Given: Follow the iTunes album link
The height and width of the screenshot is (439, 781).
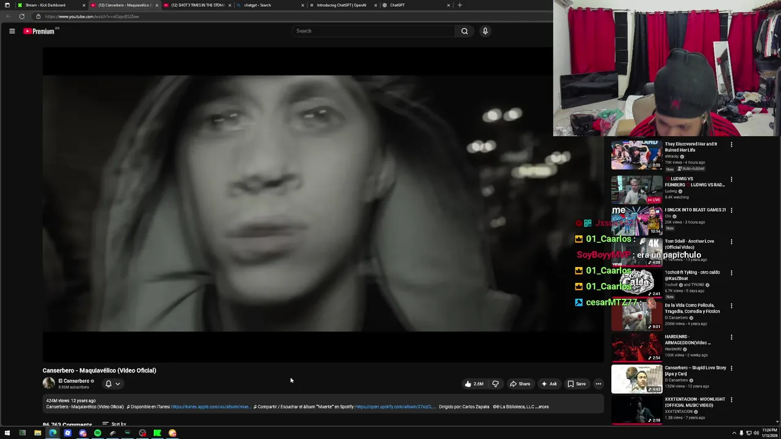Looking at the screenshot, I should (211, 407).
